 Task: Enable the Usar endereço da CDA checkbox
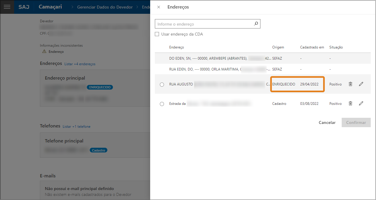157,34
